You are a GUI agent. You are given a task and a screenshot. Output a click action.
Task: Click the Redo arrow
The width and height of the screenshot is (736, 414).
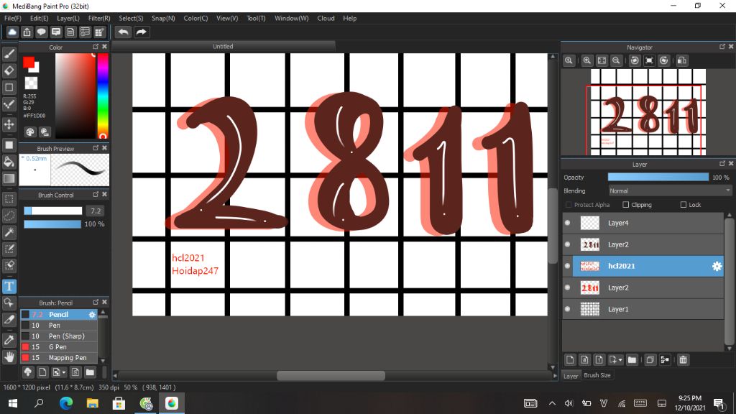[x=141, y=32]
